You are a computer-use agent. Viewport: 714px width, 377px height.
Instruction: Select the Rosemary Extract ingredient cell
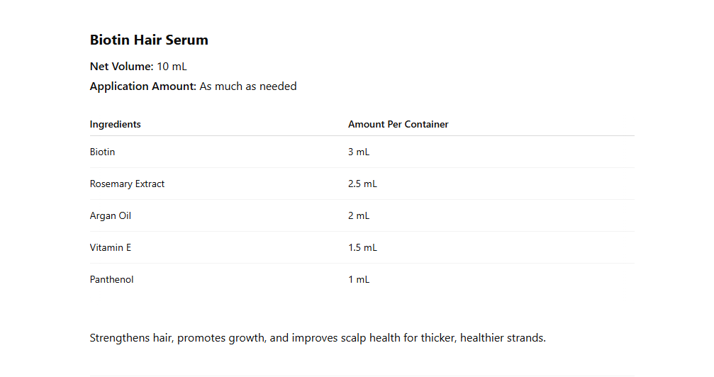[x=128, y=184]
